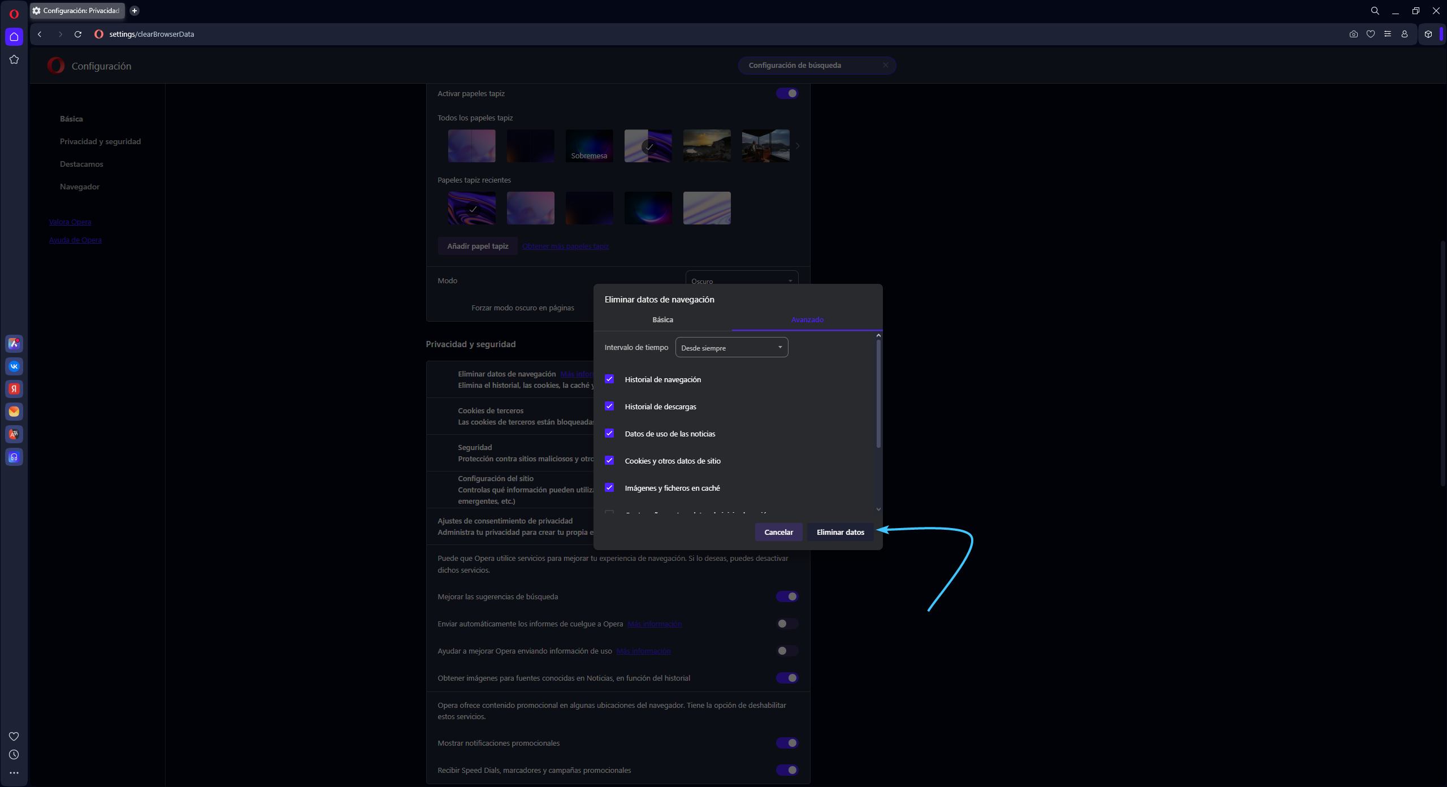Viewport: 1447px width, 787px height.
Task: Toggle Obtener imágenes para fuentes en Noticias
Action: pos(787,678)
